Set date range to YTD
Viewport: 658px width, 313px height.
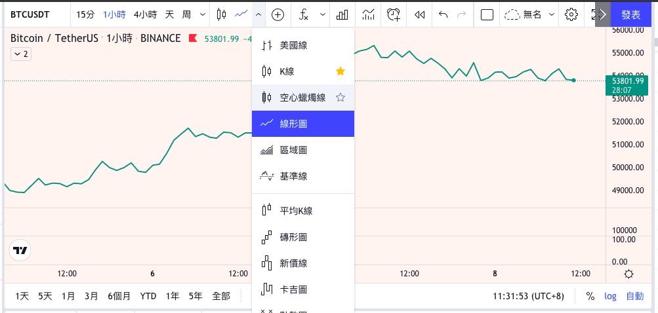148,296
